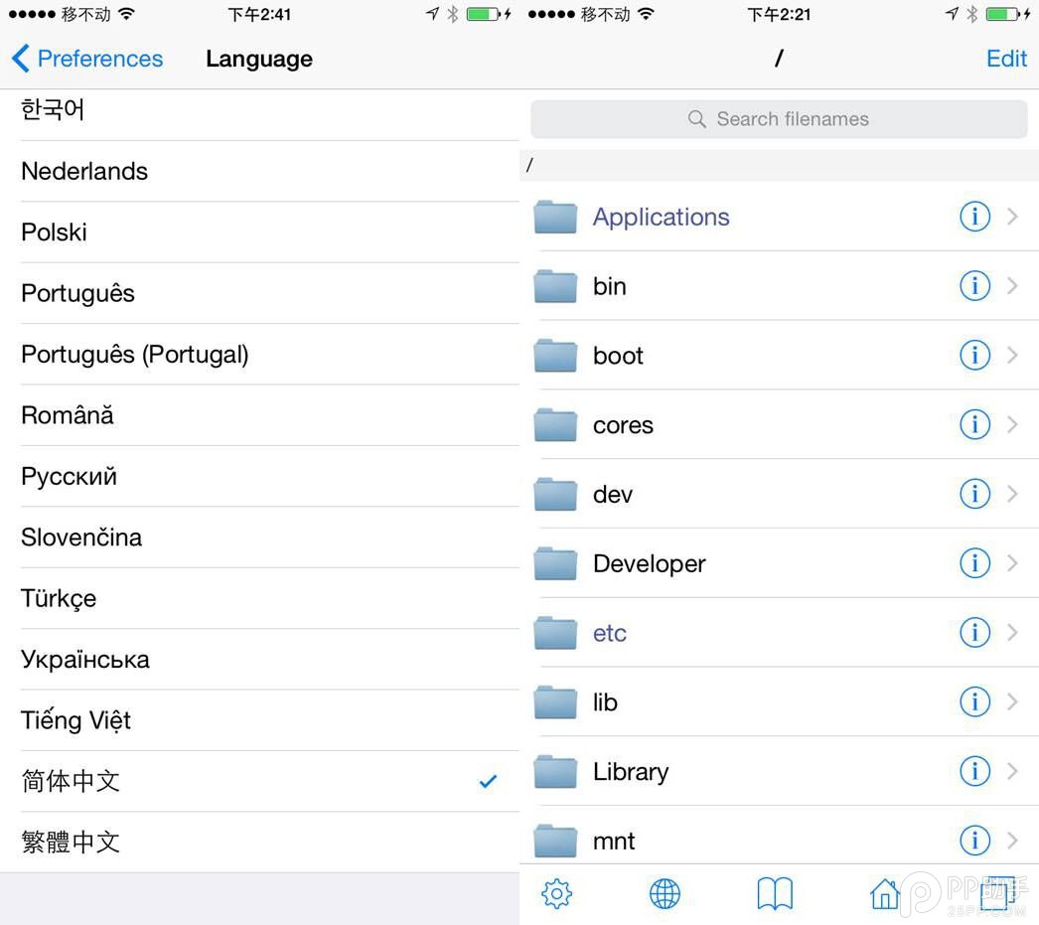Click the dev folder icon
Viewport: 1039px width, 925px height.
(555, 495)
